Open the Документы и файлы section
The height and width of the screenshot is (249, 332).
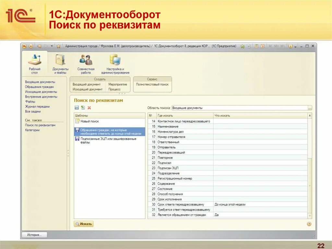point(60,64)
